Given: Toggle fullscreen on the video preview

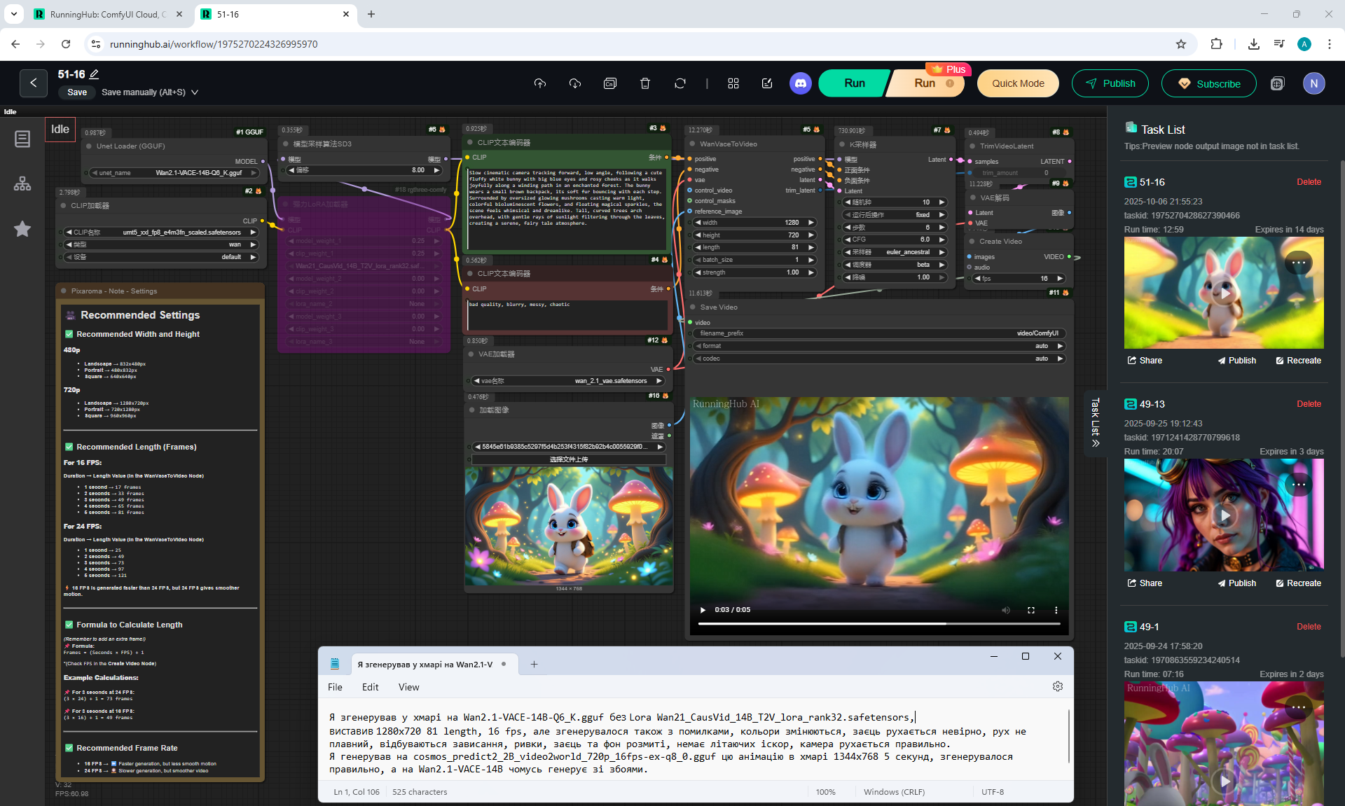Looking at the screenshot, I should pos(1030,610).
